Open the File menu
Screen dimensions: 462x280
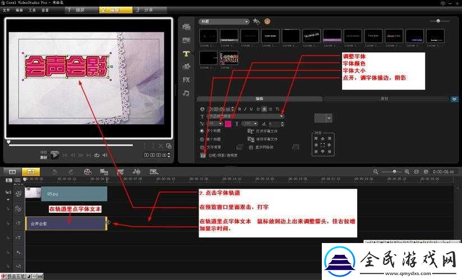tap(6, 10)
